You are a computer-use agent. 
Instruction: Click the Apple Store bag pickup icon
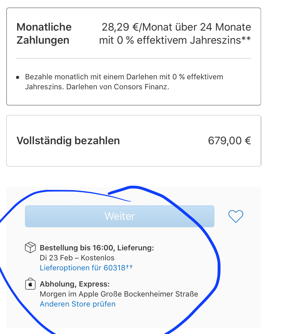coord(30,284)
